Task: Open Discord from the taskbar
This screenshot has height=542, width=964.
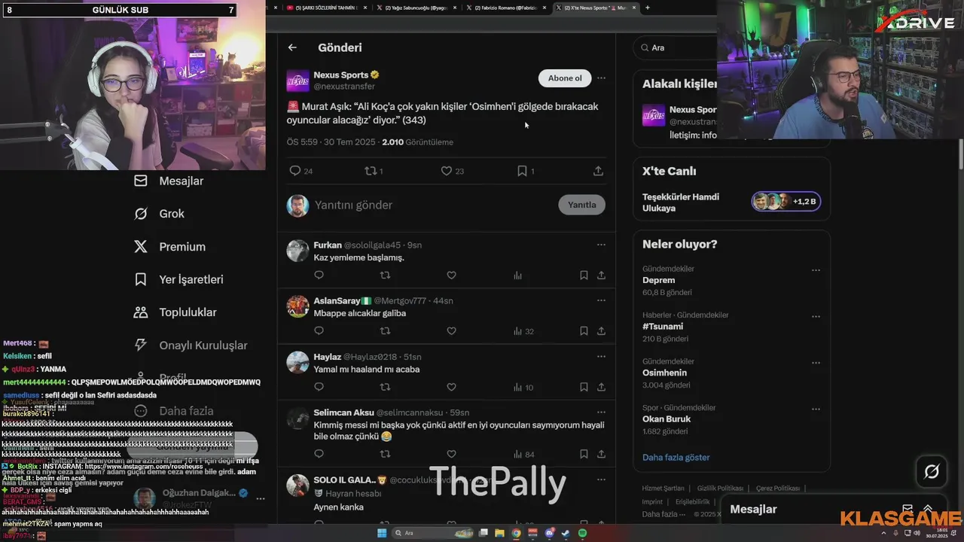Action: [550, 533]
